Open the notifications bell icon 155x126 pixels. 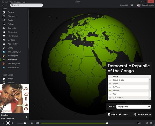click(132, 5)
